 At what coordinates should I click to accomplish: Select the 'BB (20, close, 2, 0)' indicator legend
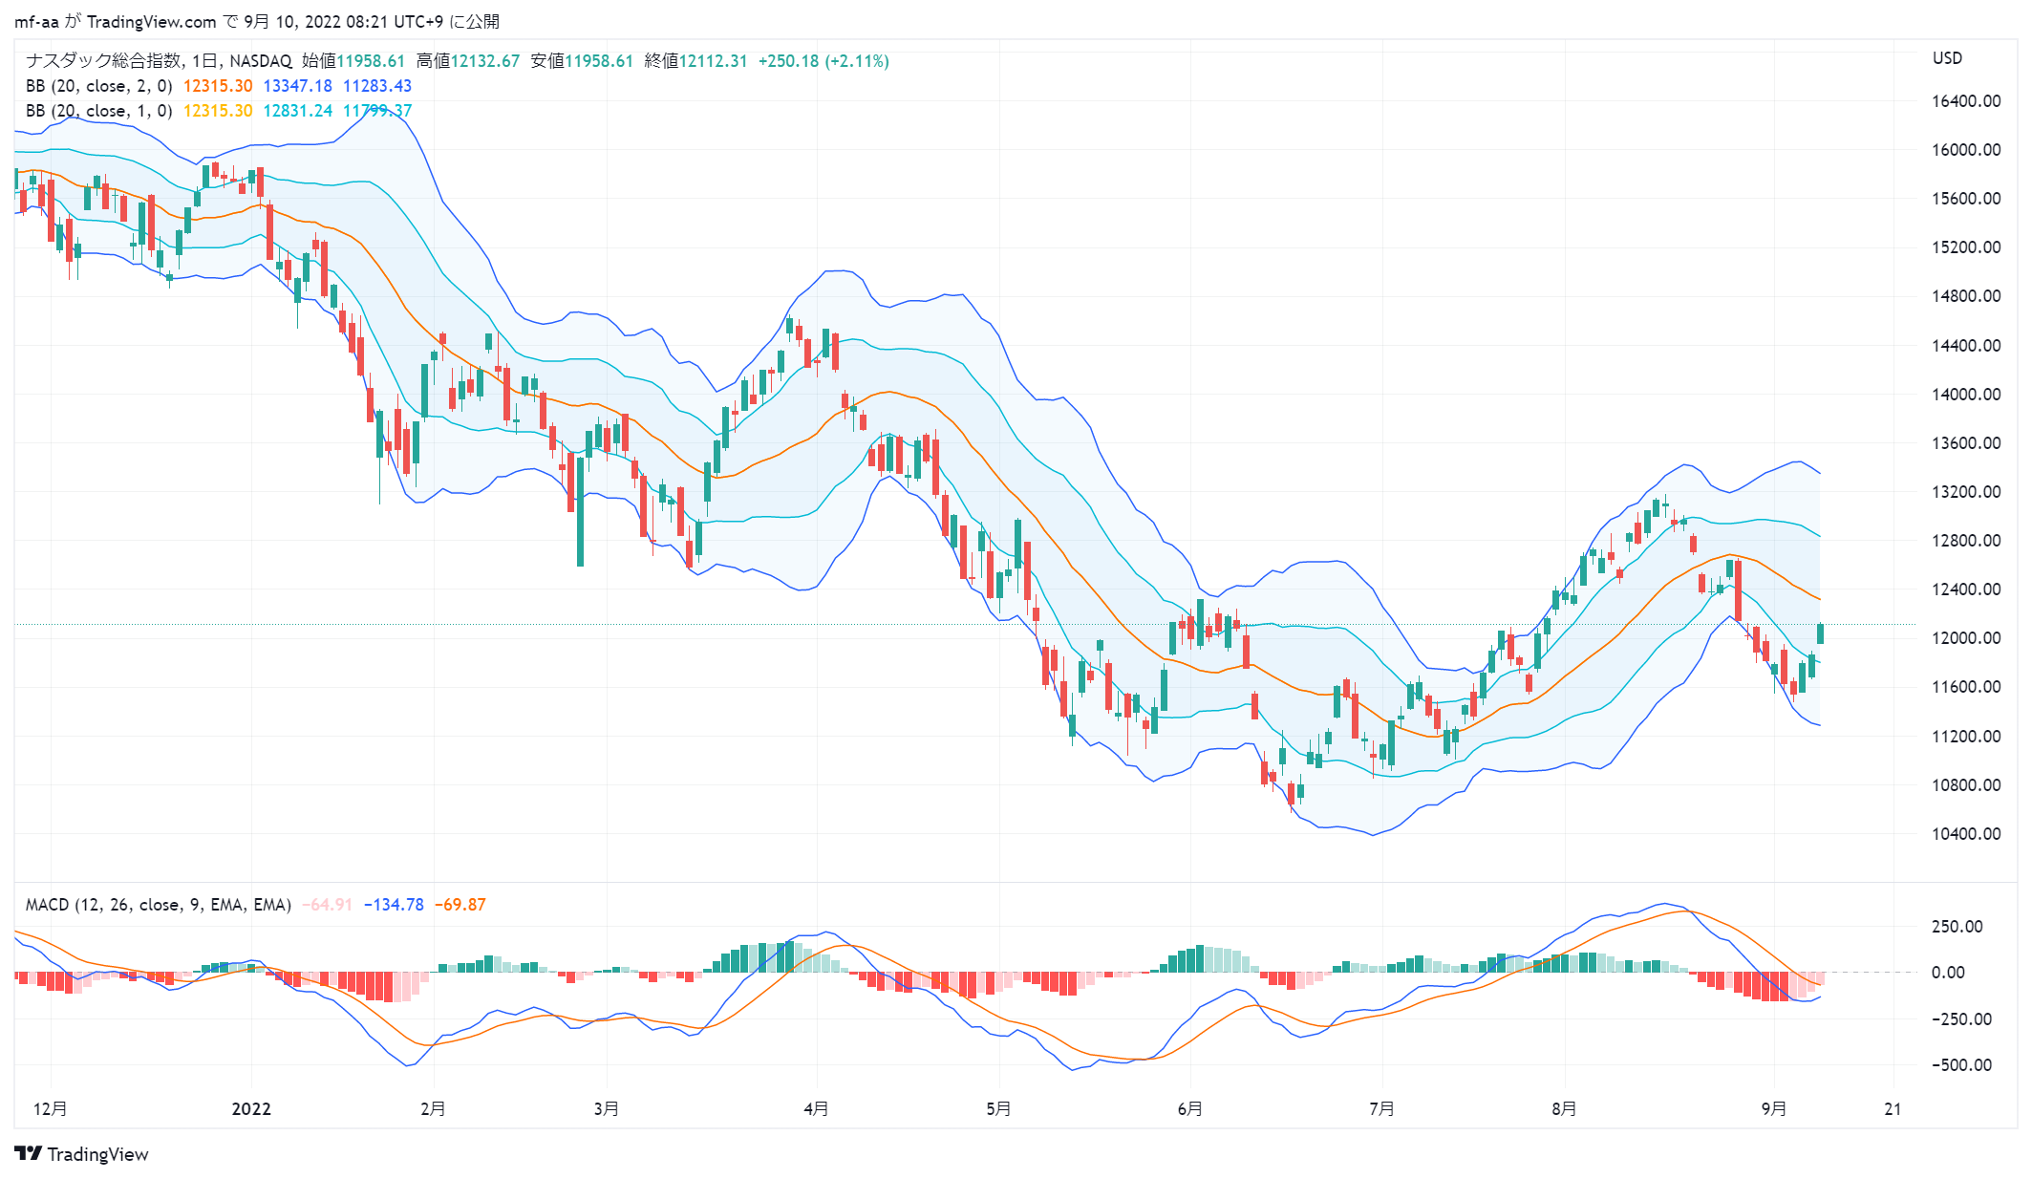(99, 86)
